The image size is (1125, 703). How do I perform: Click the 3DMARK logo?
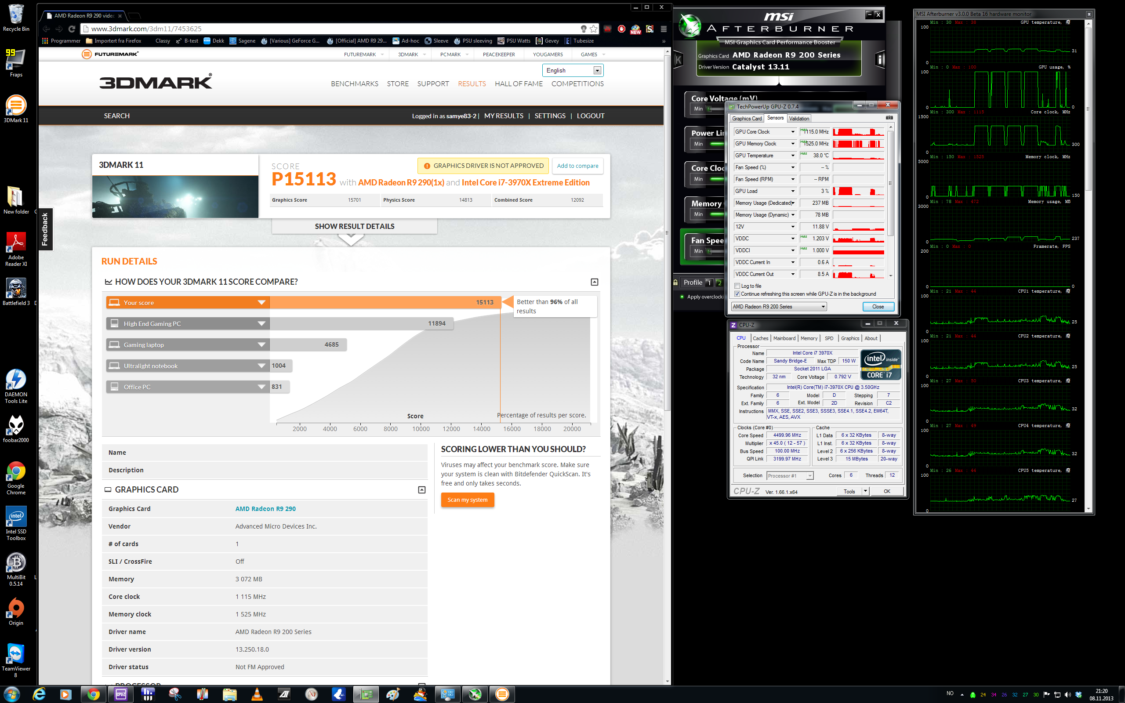[156, 81]
